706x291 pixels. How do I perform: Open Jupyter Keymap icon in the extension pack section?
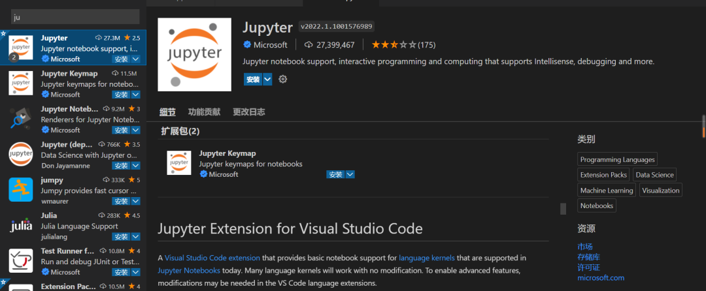[179, 162]
